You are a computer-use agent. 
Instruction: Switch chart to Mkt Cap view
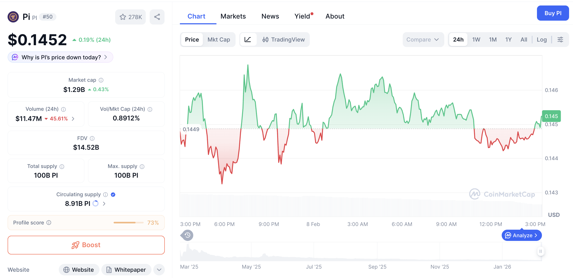click(x=219, y=39)
